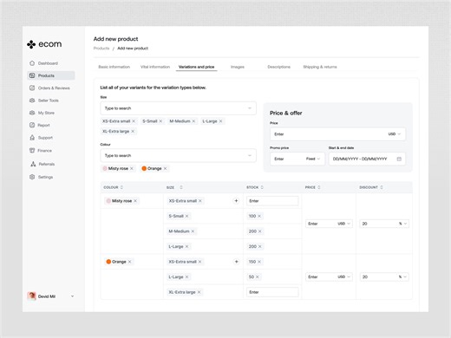The width and height of the screenshot is (451, 338).
Task: Select Variations and price tab
Action: click(x=197, y=67)
